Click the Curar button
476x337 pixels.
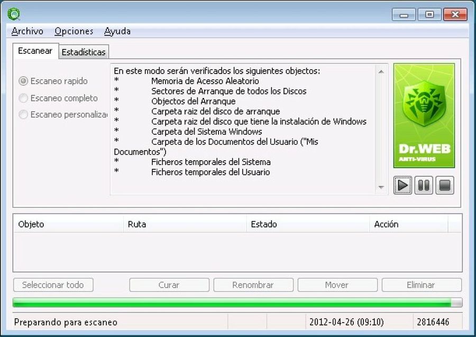(x=169, y=285)
